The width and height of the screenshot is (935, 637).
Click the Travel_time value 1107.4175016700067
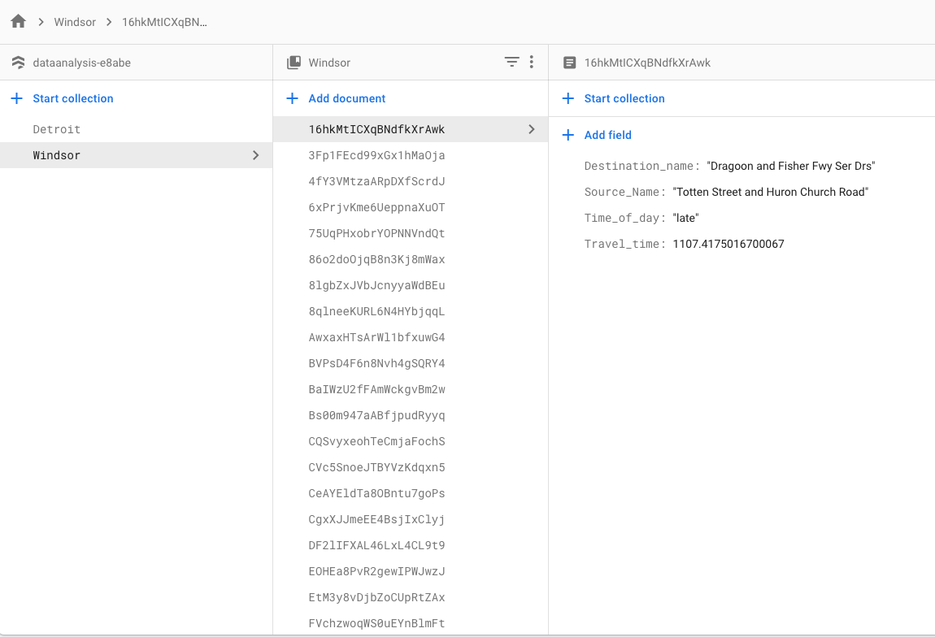click(x=728, y=244)
